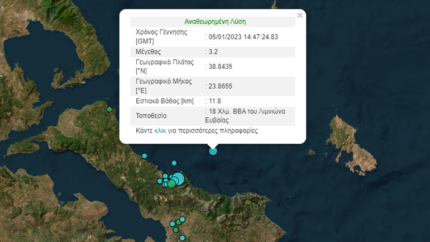Viewport: 430px width, 242px height.
Task: Select the 'Μέγεθος' label
Action: (x=149, y=51)
